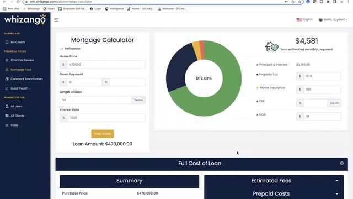Click the Property Tax input field
The width and height of the screenshot is (353, 199).
322,76
